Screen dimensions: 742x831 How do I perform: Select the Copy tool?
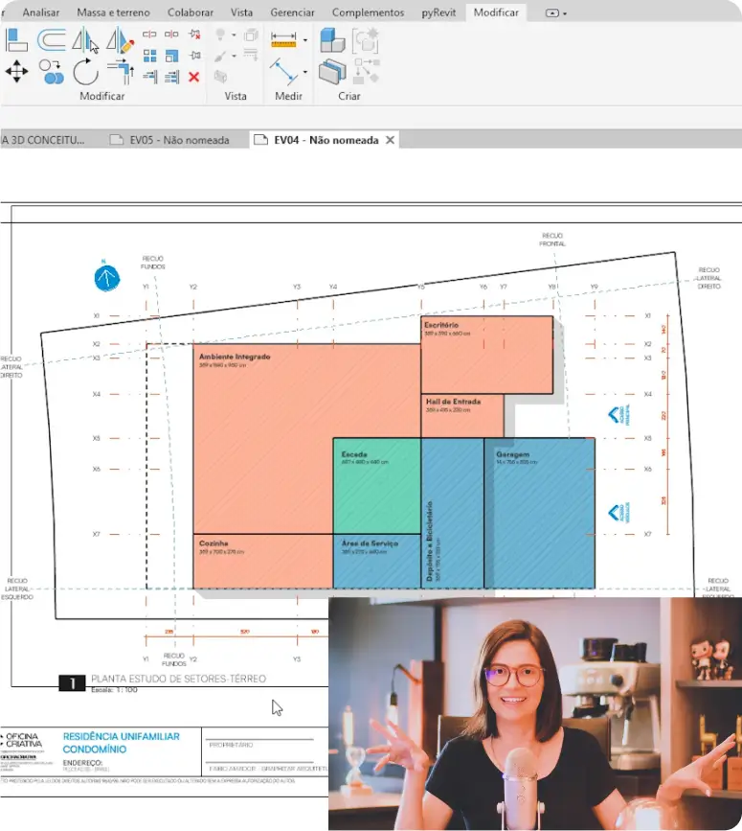pos(52,72)
